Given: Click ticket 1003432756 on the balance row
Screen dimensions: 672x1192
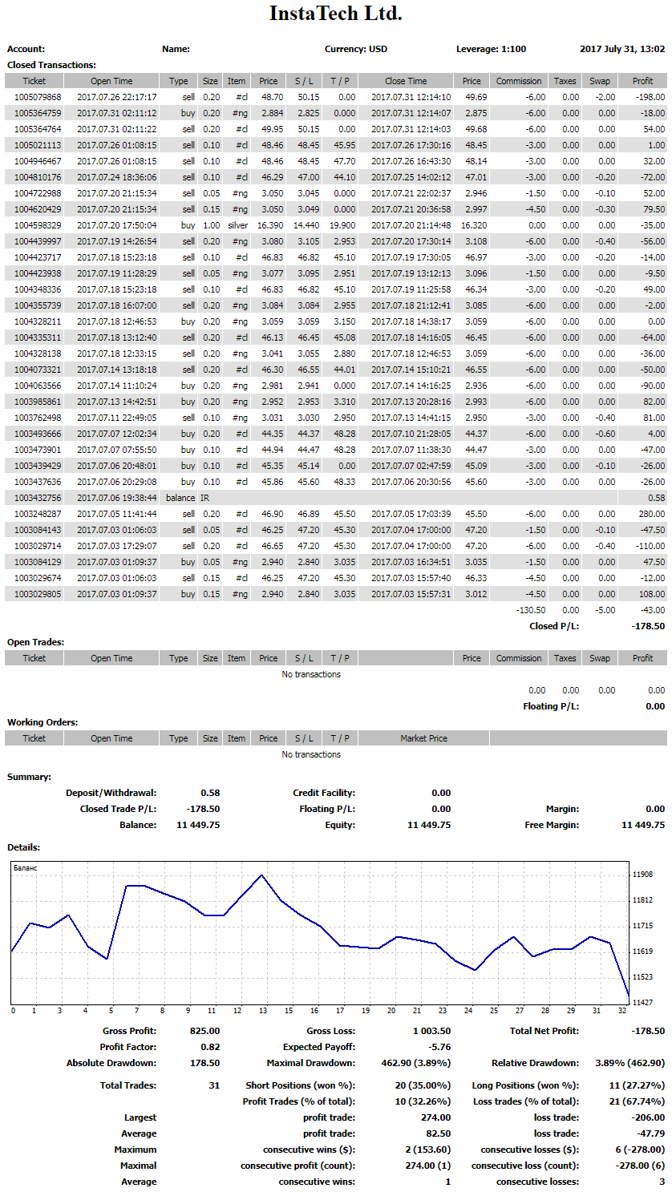Looking at the screenshot, I should coord(38,498).
